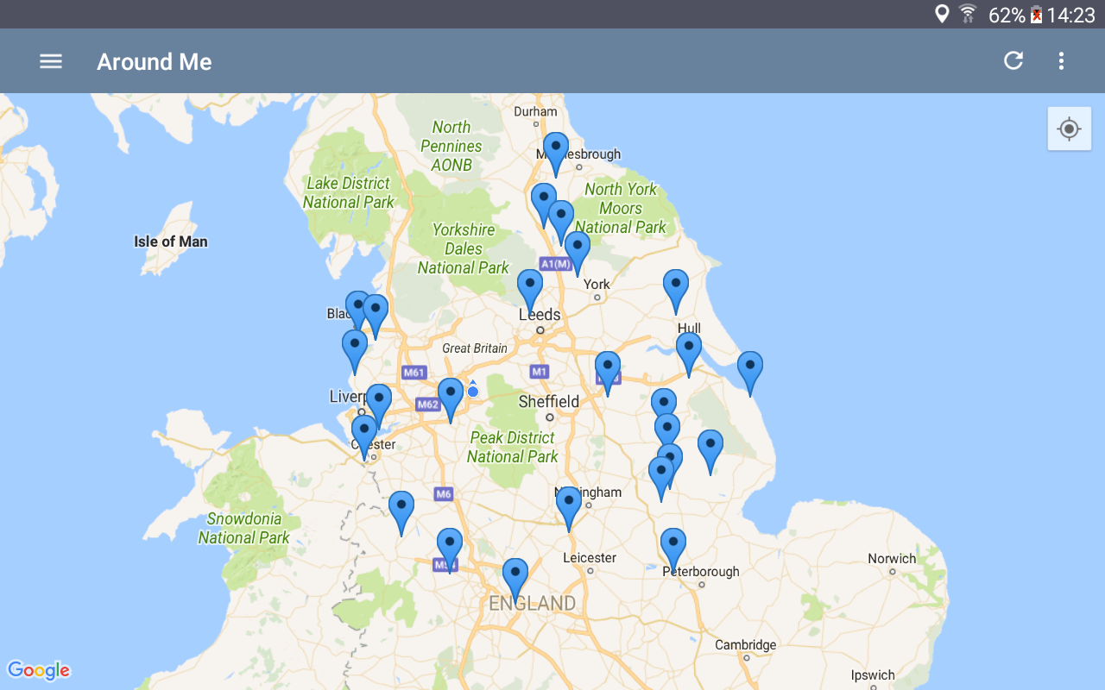Image resolution: width=1105 pixels, height=690 pixels.
Task: Center map on my location
Action: [x=1070, y=129]
